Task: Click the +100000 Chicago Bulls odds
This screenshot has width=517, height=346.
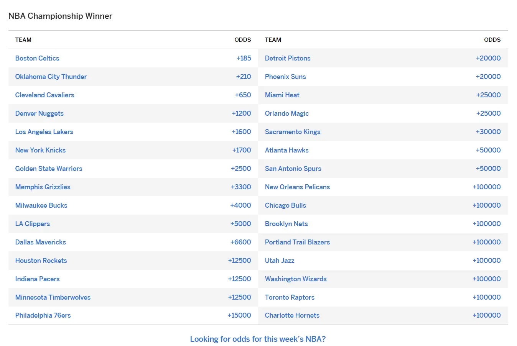Action: pyautogui.click(x=487, y=205)
